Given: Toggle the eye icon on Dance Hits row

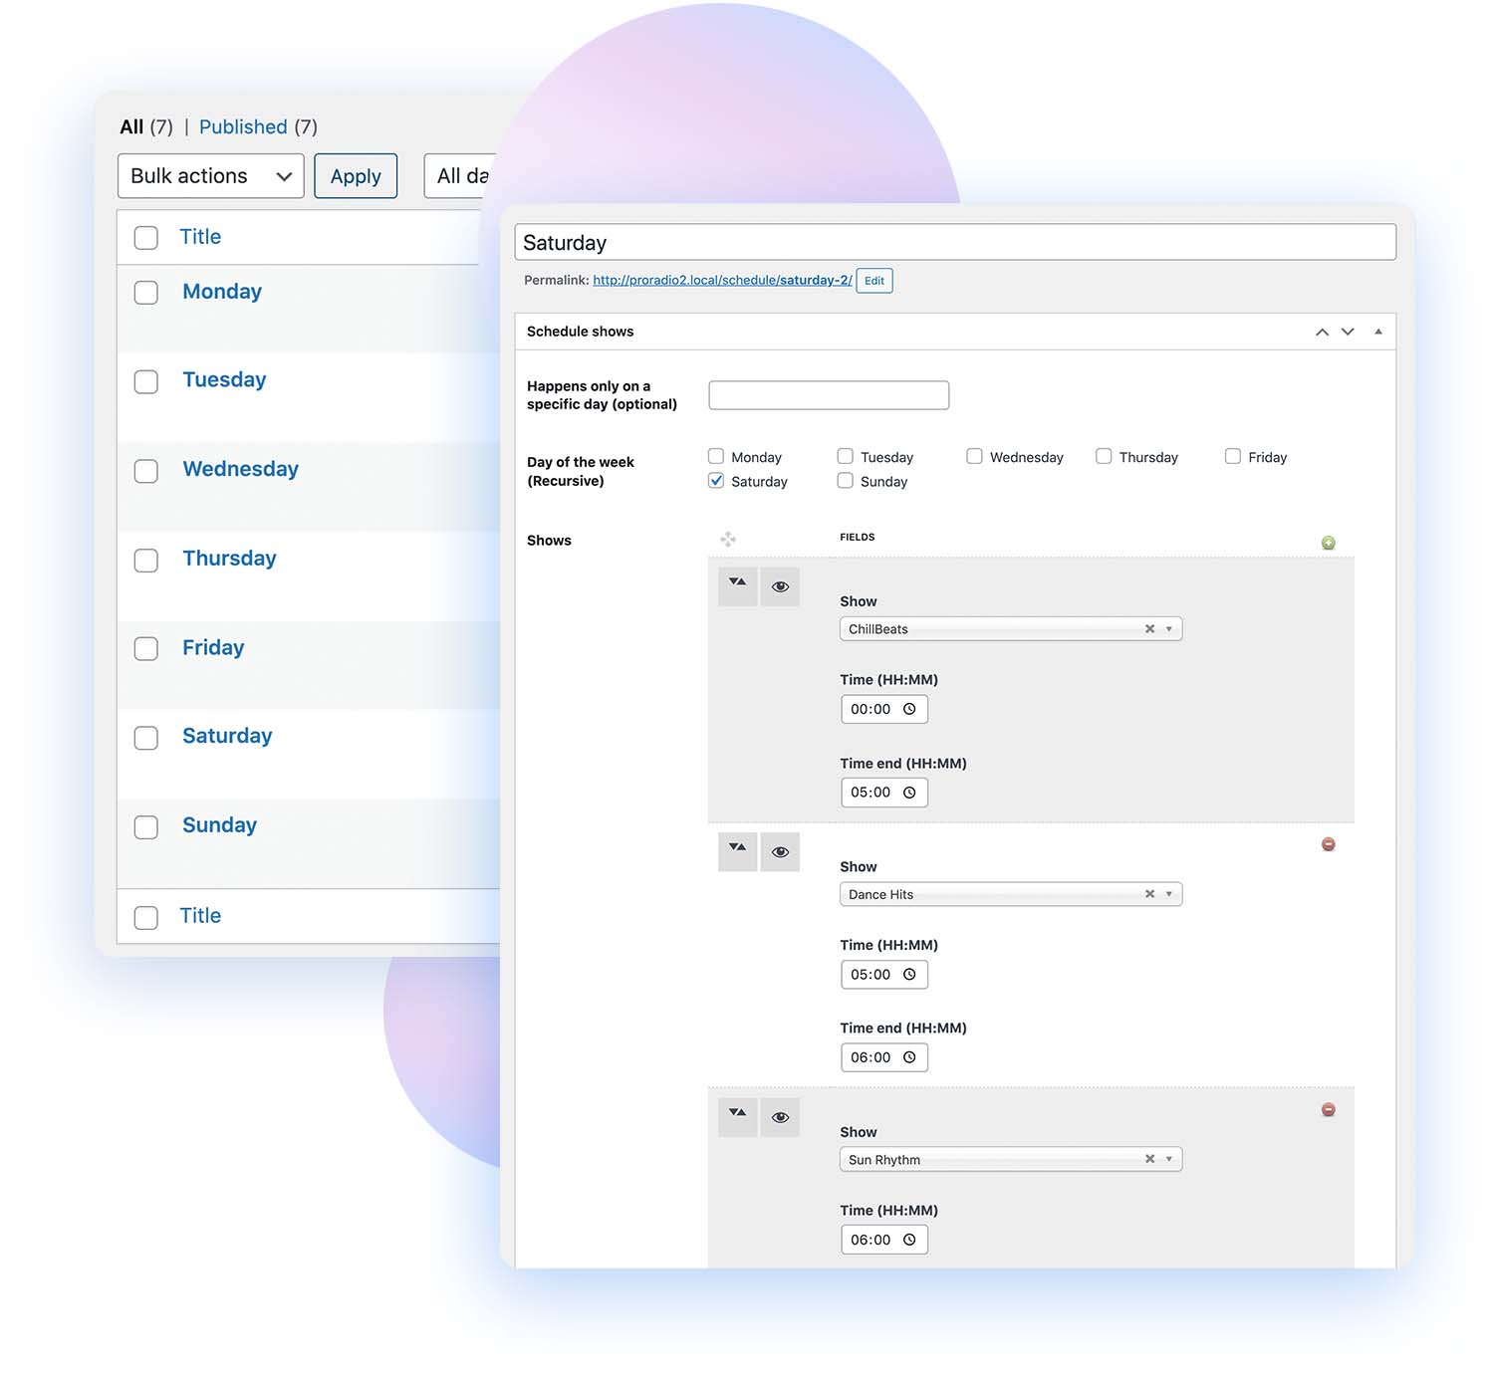Looking at the screenshot, I should click(780, 852).
